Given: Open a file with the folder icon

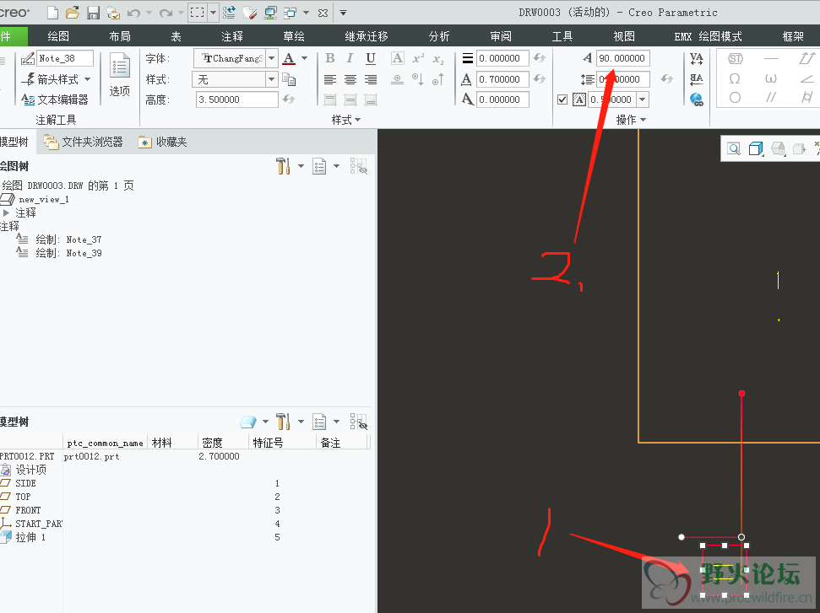Looking at the screenshot, I should pos(73,13).
